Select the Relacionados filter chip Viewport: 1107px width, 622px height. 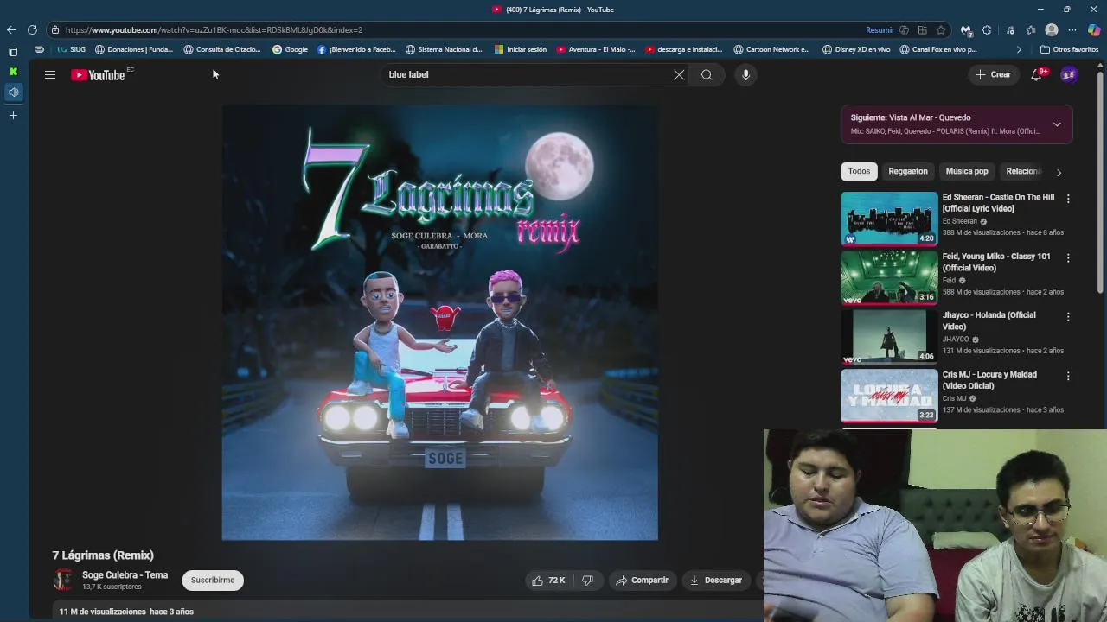point(1024,171)
